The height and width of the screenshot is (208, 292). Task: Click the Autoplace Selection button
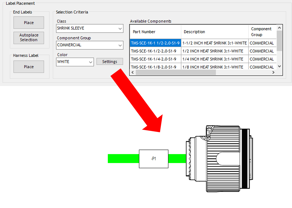click(x=29, y=37)
